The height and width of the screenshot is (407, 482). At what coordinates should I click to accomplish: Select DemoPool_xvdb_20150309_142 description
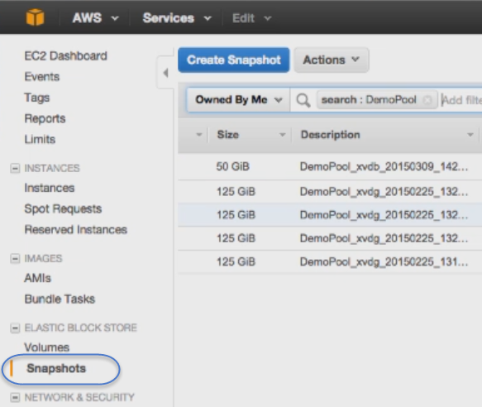click(384, 167)
